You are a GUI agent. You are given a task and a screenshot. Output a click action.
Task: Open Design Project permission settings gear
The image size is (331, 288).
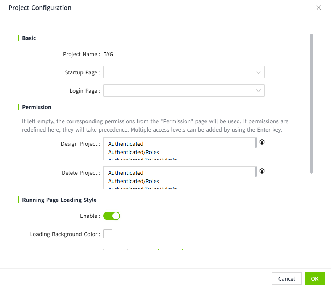262,142
